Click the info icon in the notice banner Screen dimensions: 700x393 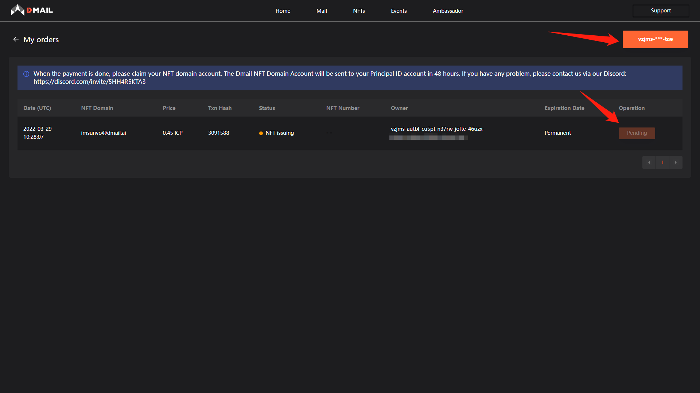pos(26,74)
